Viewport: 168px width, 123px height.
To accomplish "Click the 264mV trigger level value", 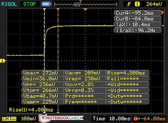I will coord(154,4).
